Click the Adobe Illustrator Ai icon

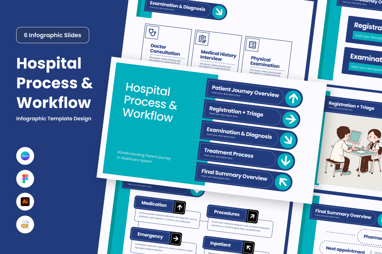click(25, 202)
